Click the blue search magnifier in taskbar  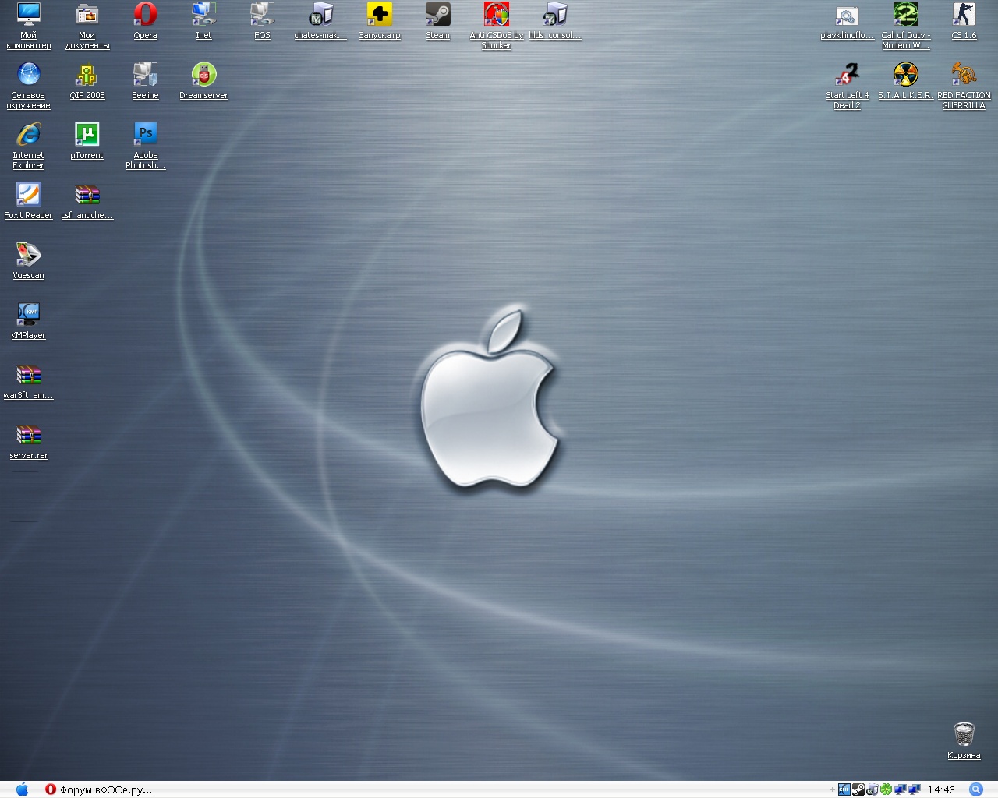click(975, 789)
